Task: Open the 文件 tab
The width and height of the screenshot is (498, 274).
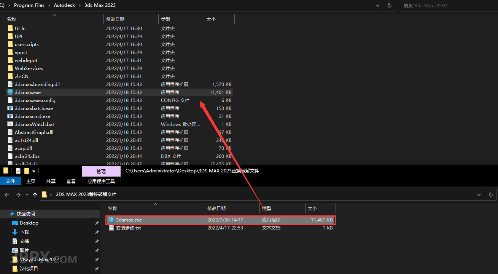Action: 10,182
